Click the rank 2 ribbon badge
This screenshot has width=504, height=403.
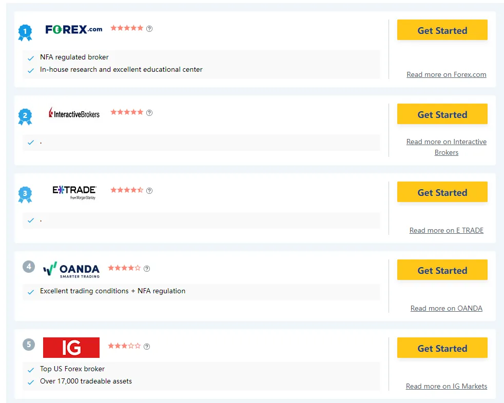click(25, 116)
